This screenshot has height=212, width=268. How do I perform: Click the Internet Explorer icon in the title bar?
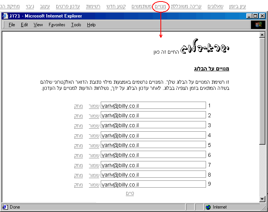(x=5, y=16)
